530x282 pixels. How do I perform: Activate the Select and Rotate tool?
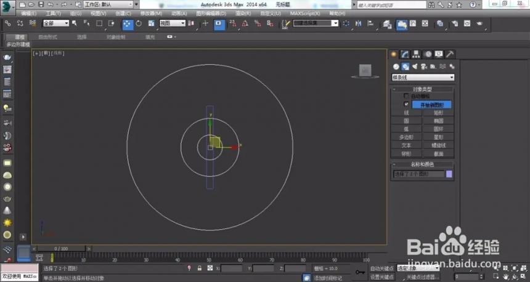[139, 23]
